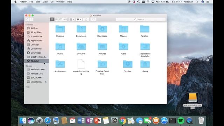Viewport: 224px width, 126px height.
Task: Select the Parallels folder icon
Action: tap(145, 29)
